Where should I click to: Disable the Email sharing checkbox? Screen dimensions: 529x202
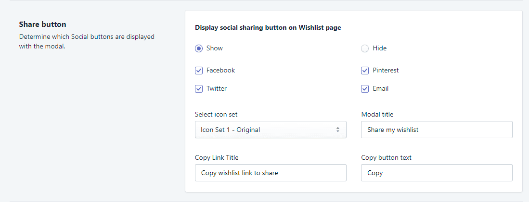[x=365, y=89]
